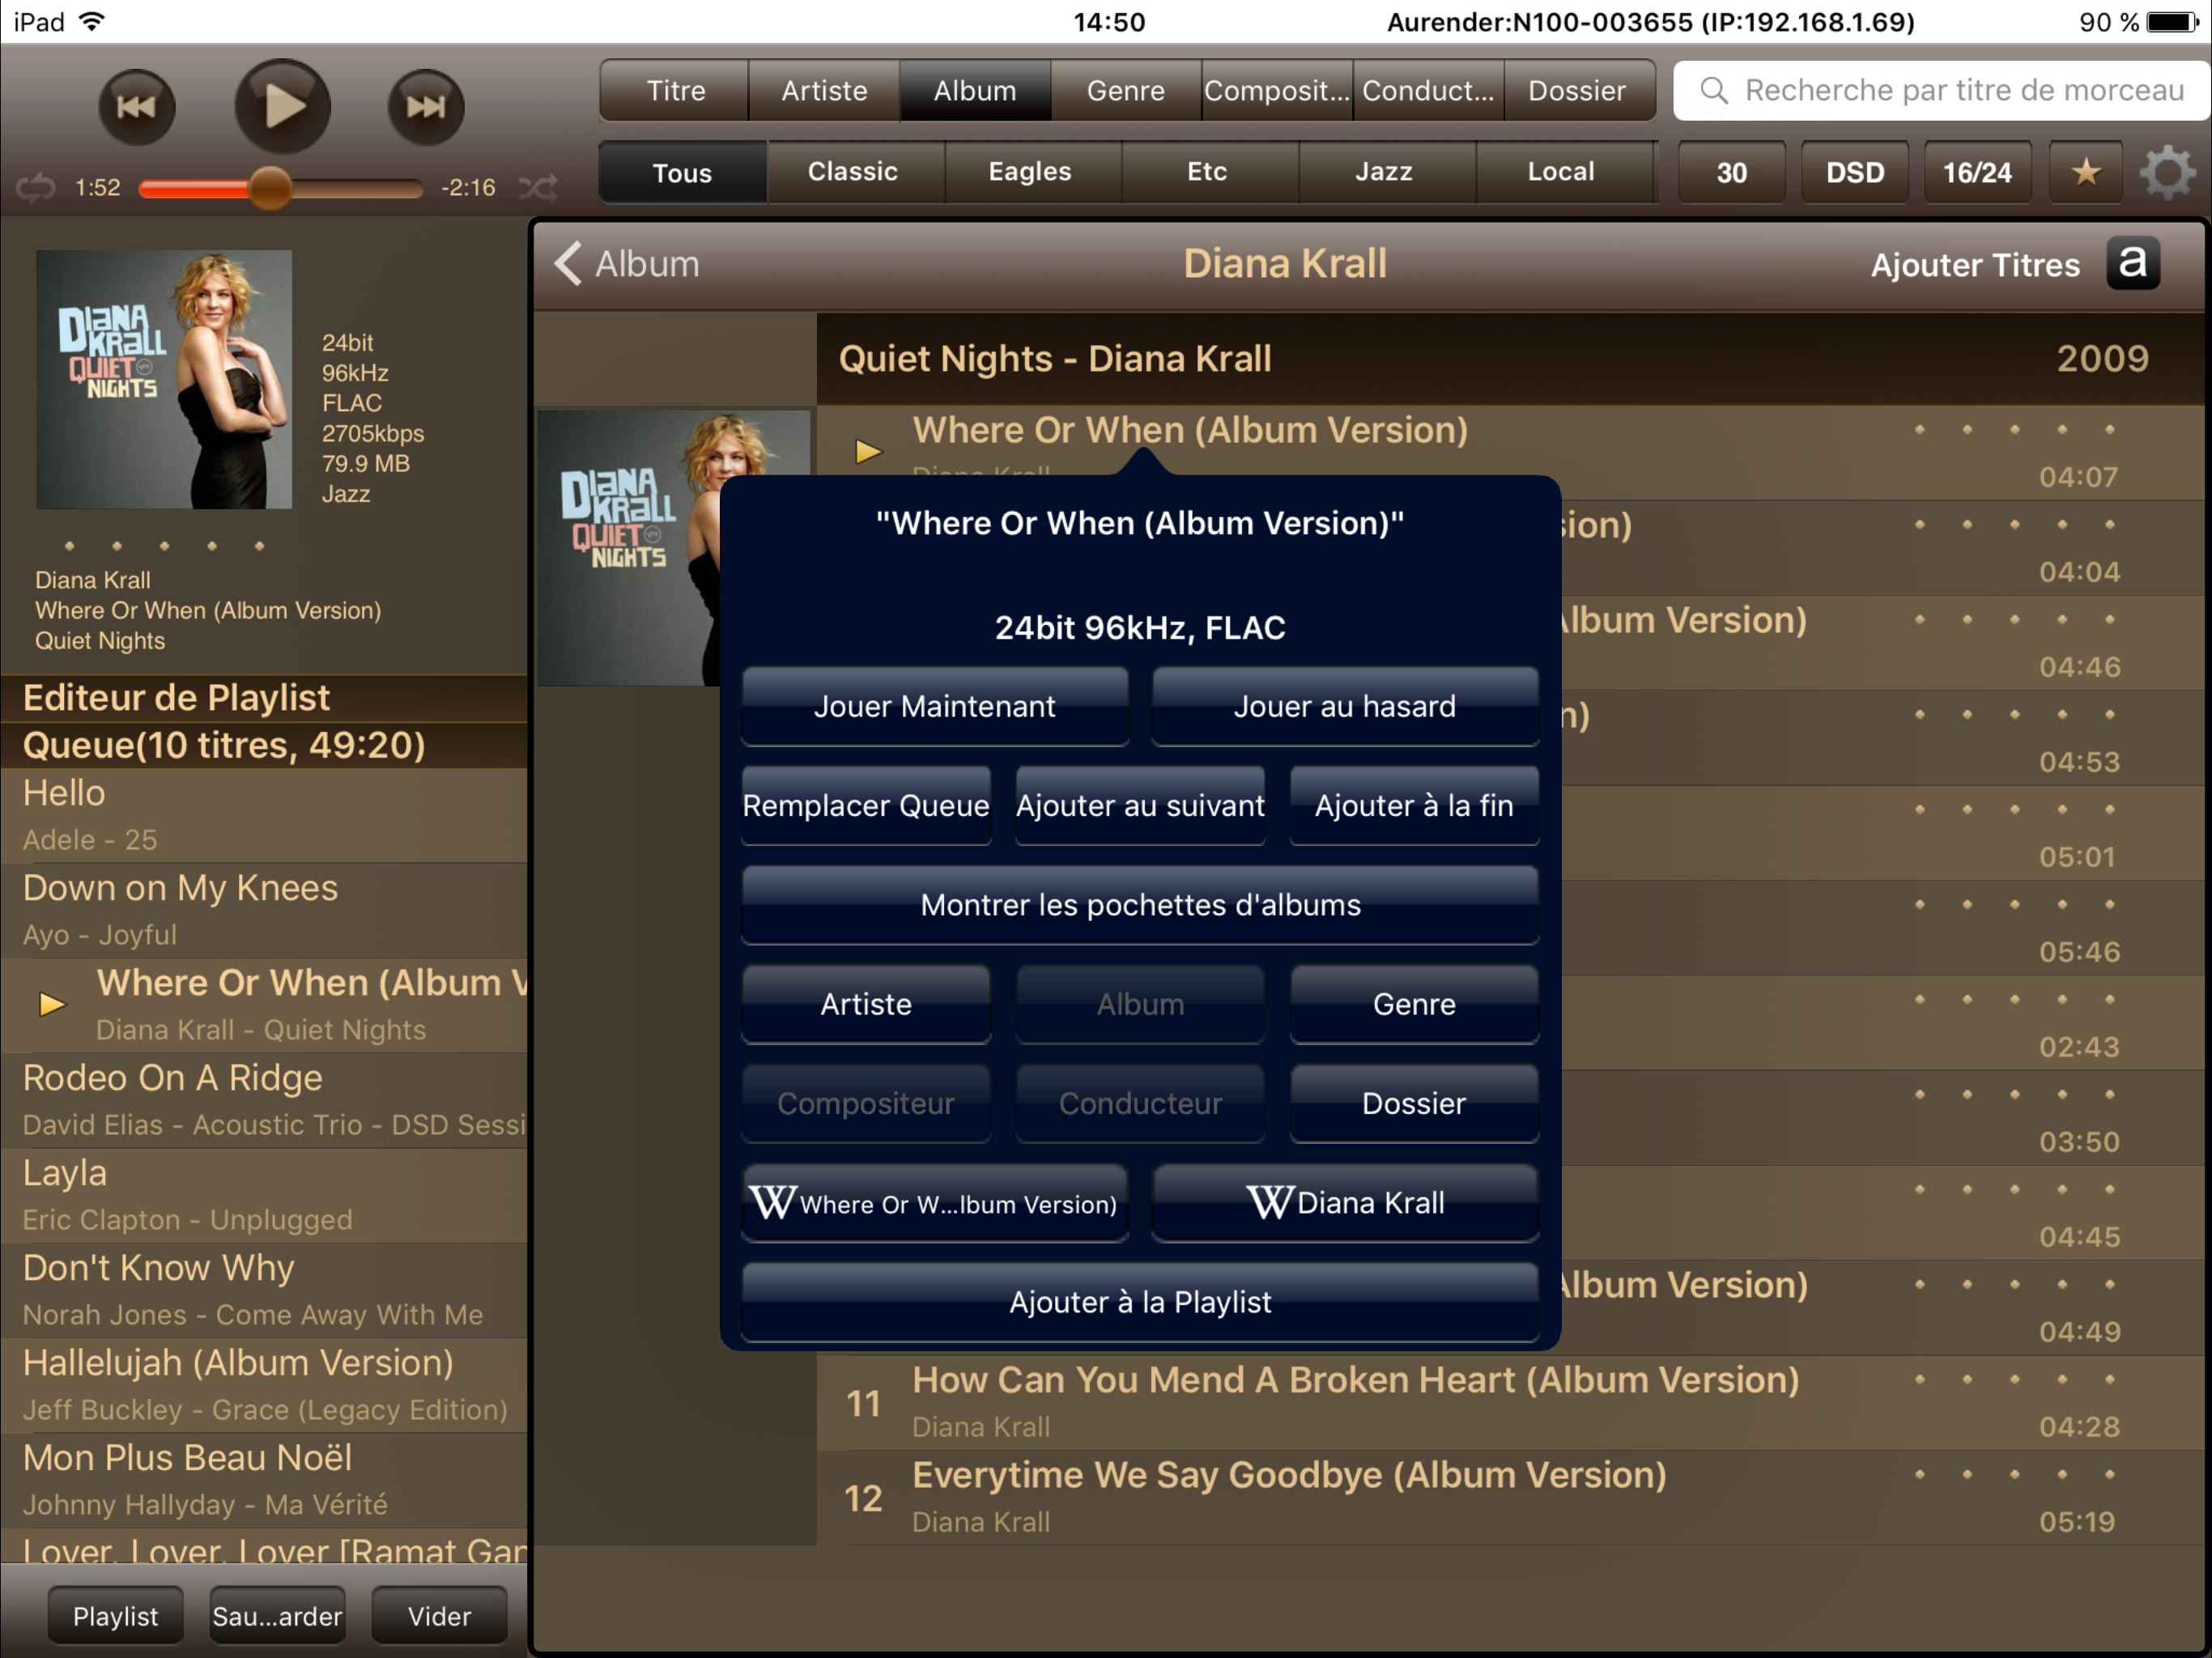
Task: Tap Vider to clear the queue
Action: pyautogui.click(x=439, y=1616)
